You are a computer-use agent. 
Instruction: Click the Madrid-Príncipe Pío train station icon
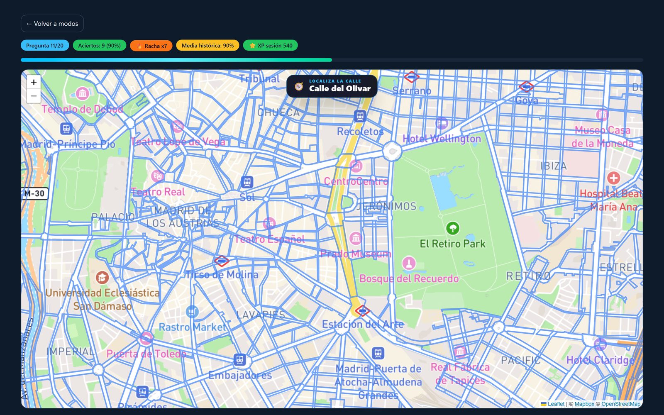point(66,129)
